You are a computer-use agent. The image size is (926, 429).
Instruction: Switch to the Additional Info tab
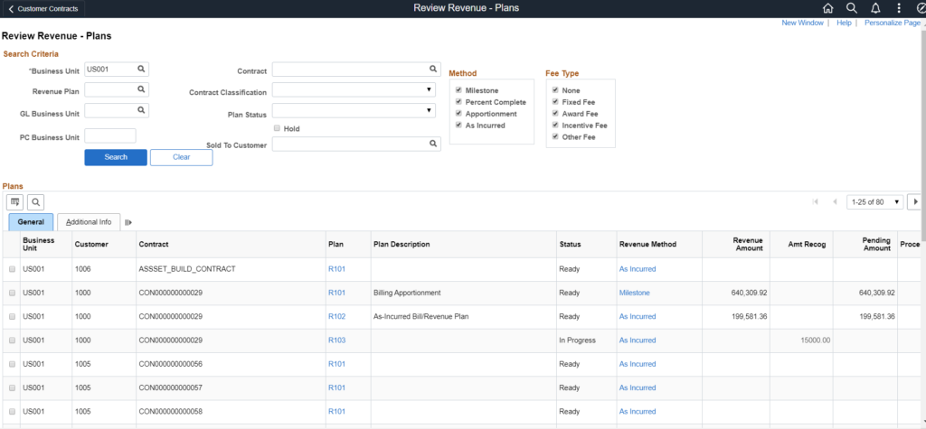[89, 222]
